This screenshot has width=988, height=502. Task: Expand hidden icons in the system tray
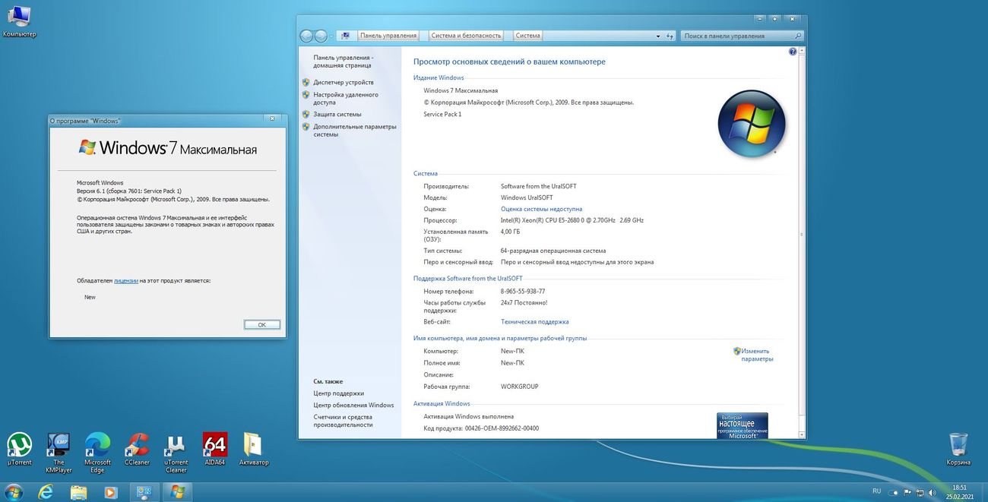click(x=893, y=491)
